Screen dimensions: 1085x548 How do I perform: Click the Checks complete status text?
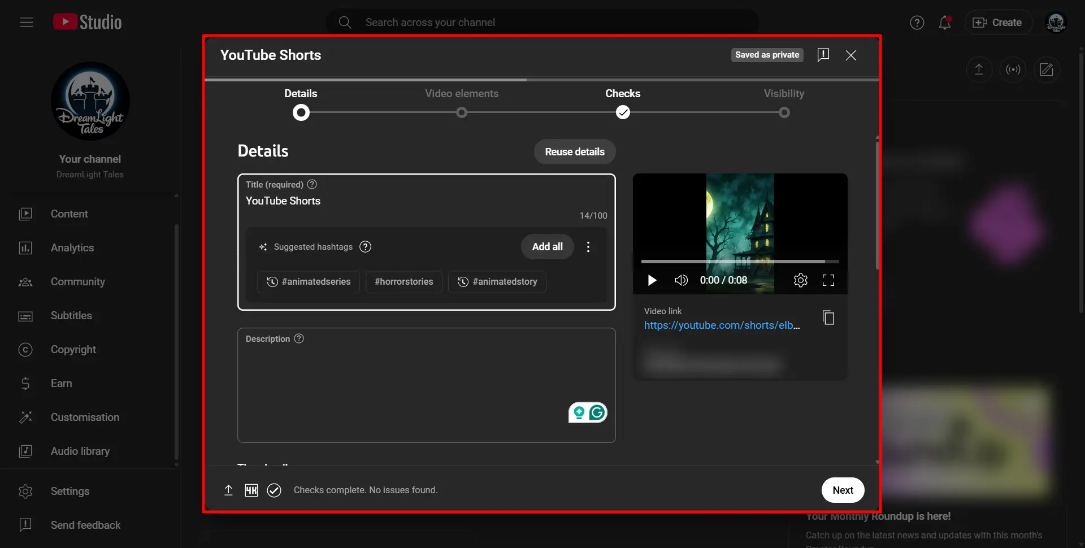tap(366, 490)
